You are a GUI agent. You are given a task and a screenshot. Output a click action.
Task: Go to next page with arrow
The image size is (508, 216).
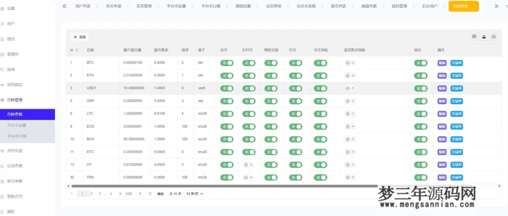click(x=120, y=194)
